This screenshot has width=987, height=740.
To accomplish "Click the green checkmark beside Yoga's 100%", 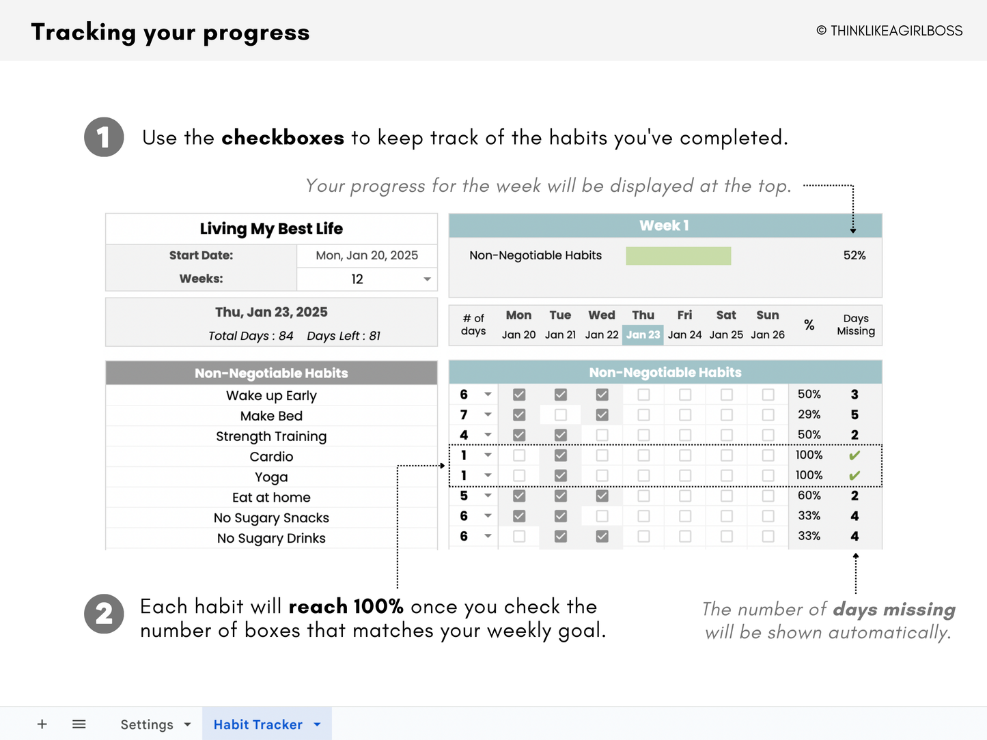I will point(854,475).
